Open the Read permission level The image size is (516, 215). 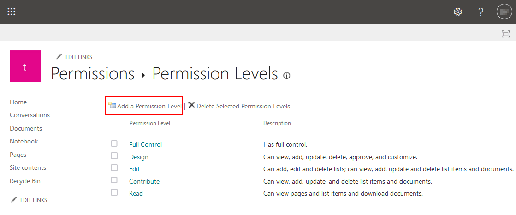(136, 194)
